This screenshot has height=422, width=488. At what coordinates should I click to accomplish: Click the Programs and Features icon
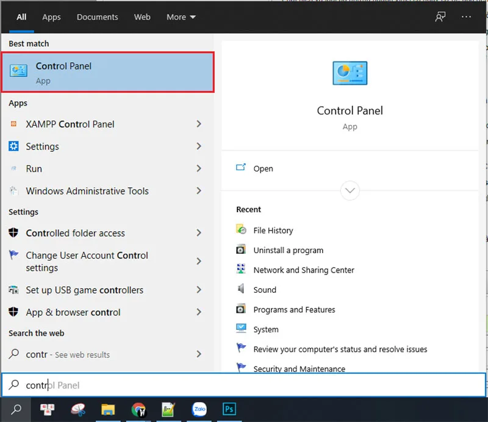[x=240, y=309]
